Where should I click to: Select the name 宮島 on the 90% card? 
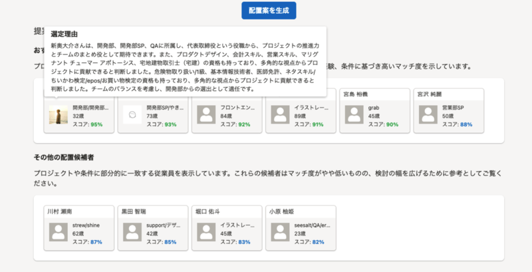[348, 94]
